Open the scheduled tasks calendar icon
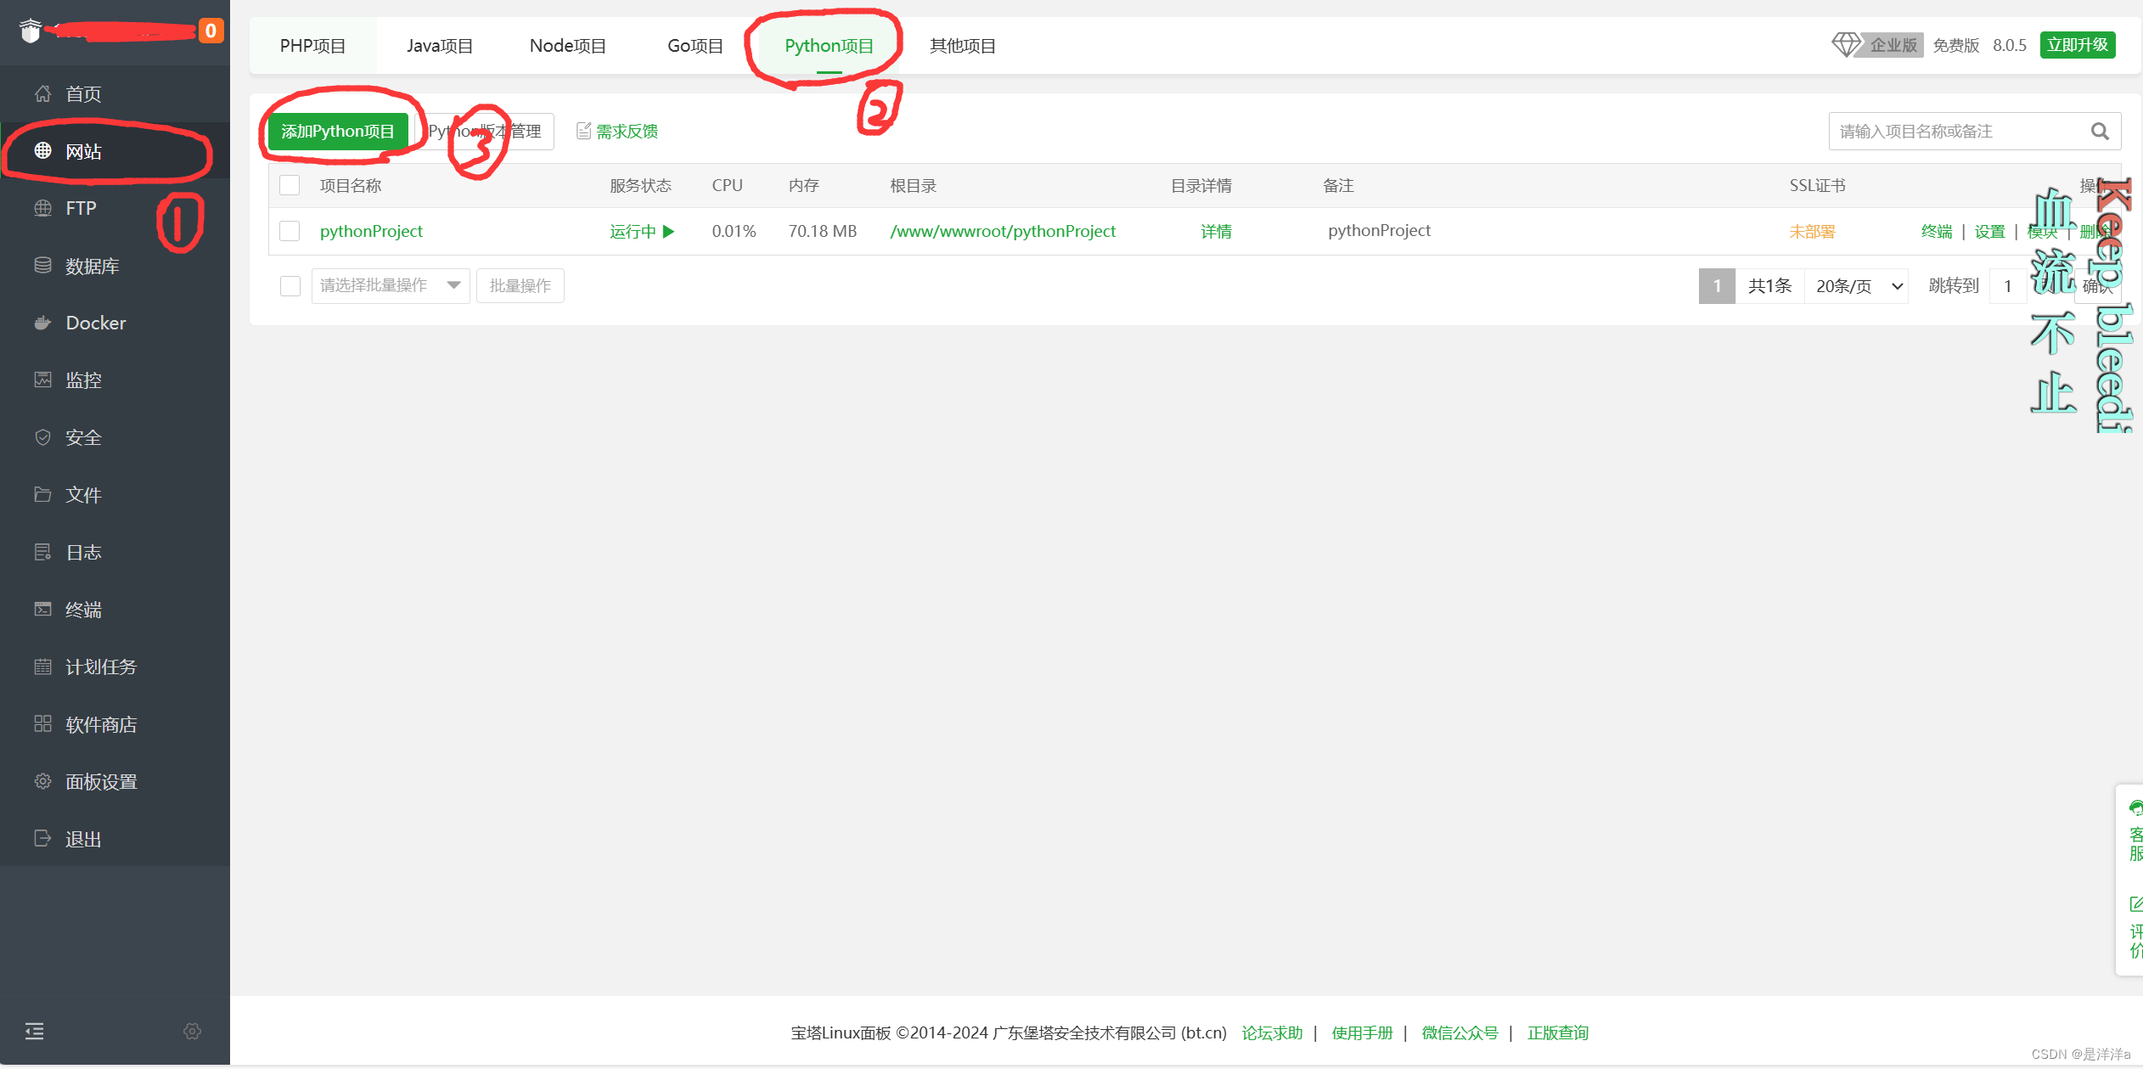 (x=42, y=667)
